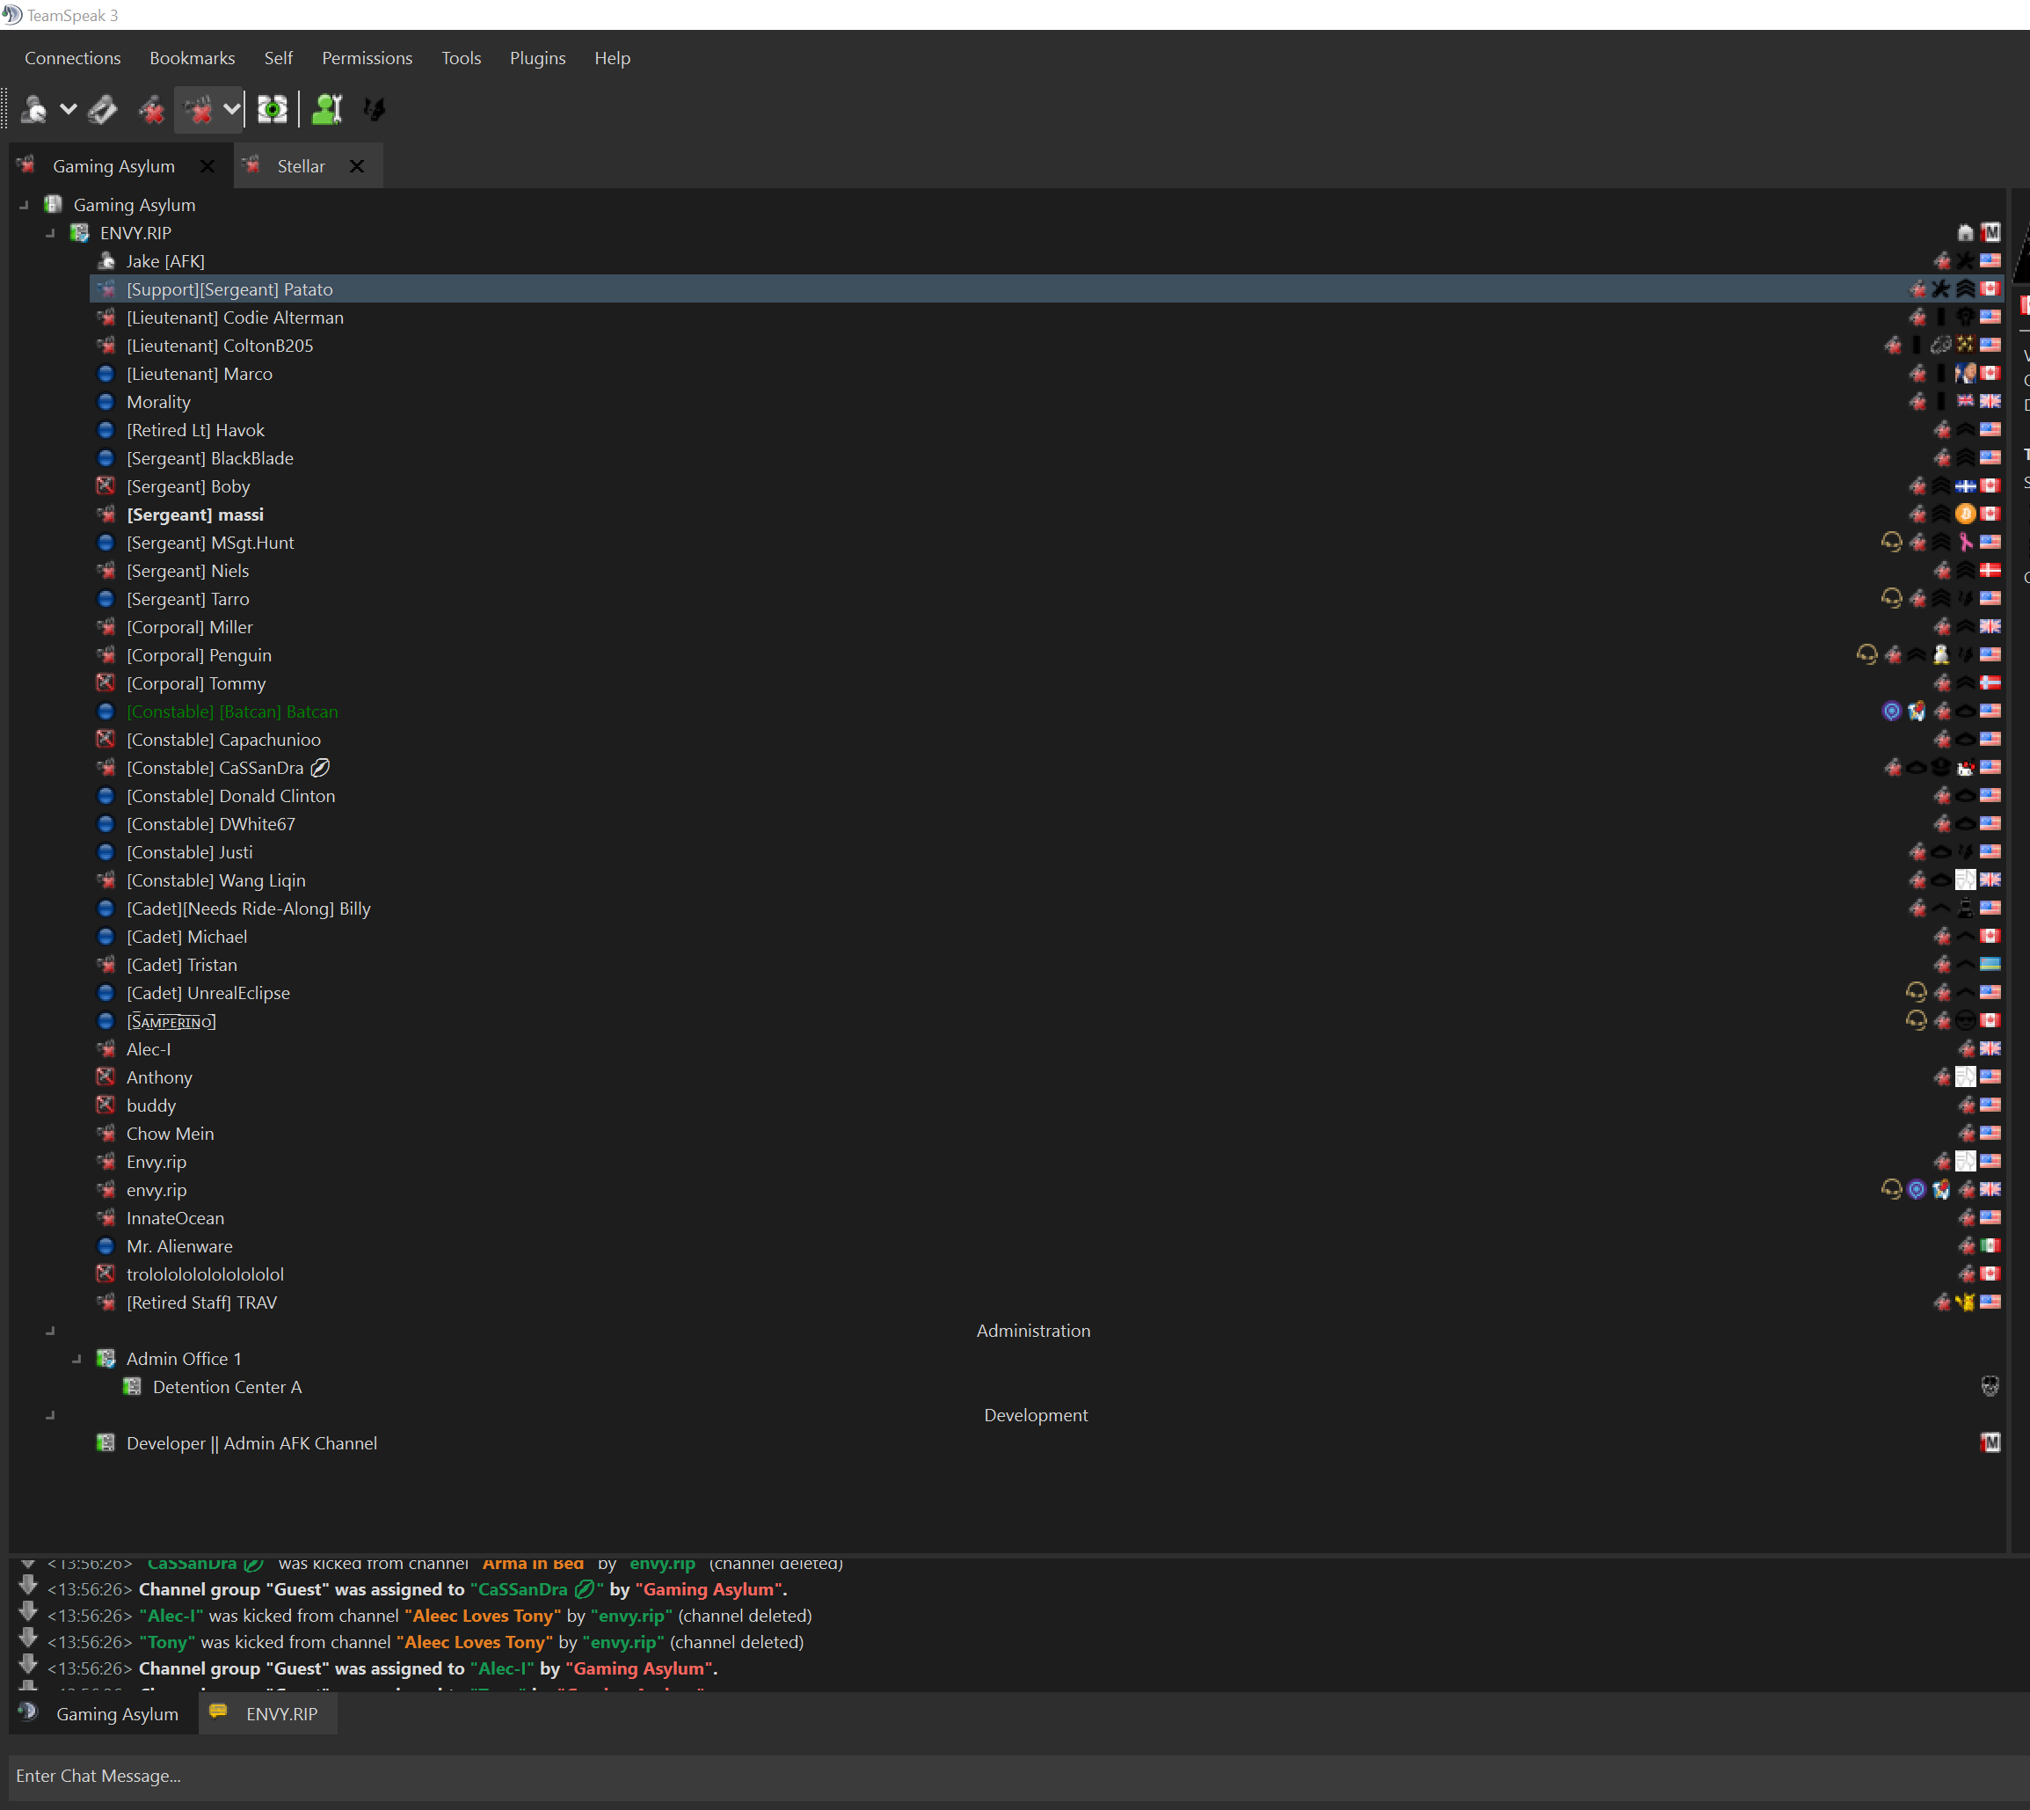
Task: Open the speaker mute dropdown arrow
Action: coord(231,109)
